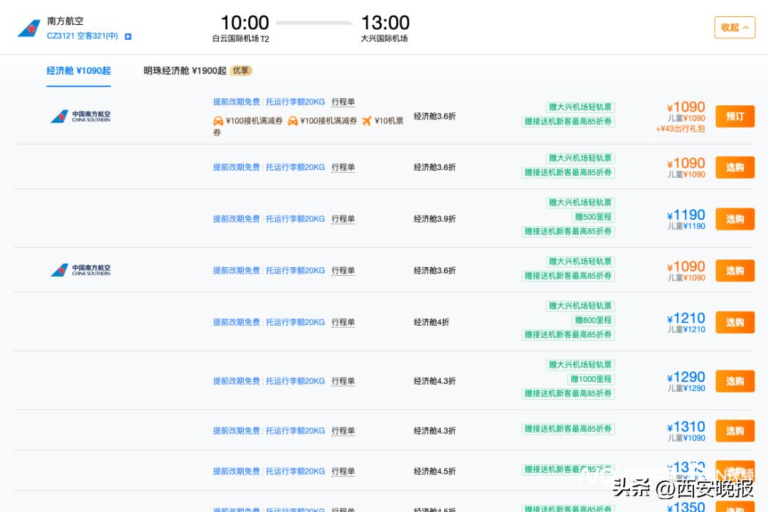Click the 儿童¥1210 child fare

687,330
